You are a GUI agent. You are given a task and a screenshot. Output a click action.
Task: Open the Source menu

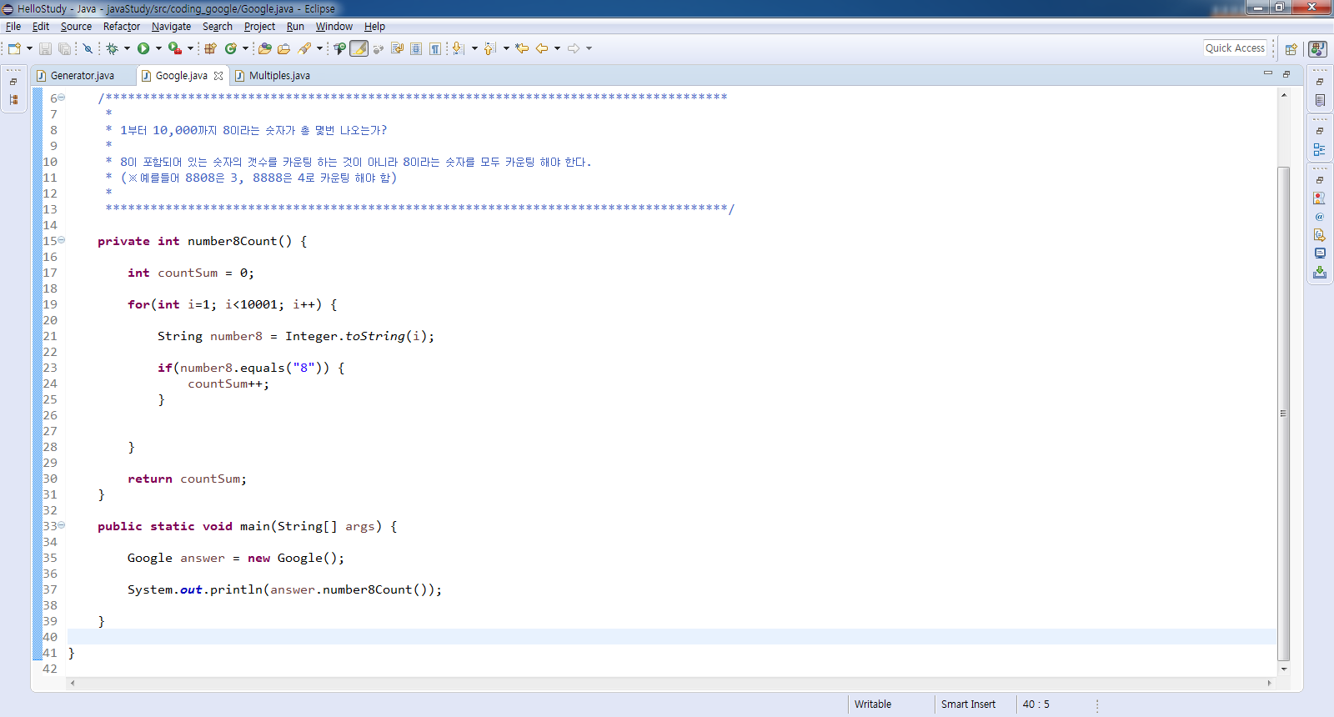(76, 27)
